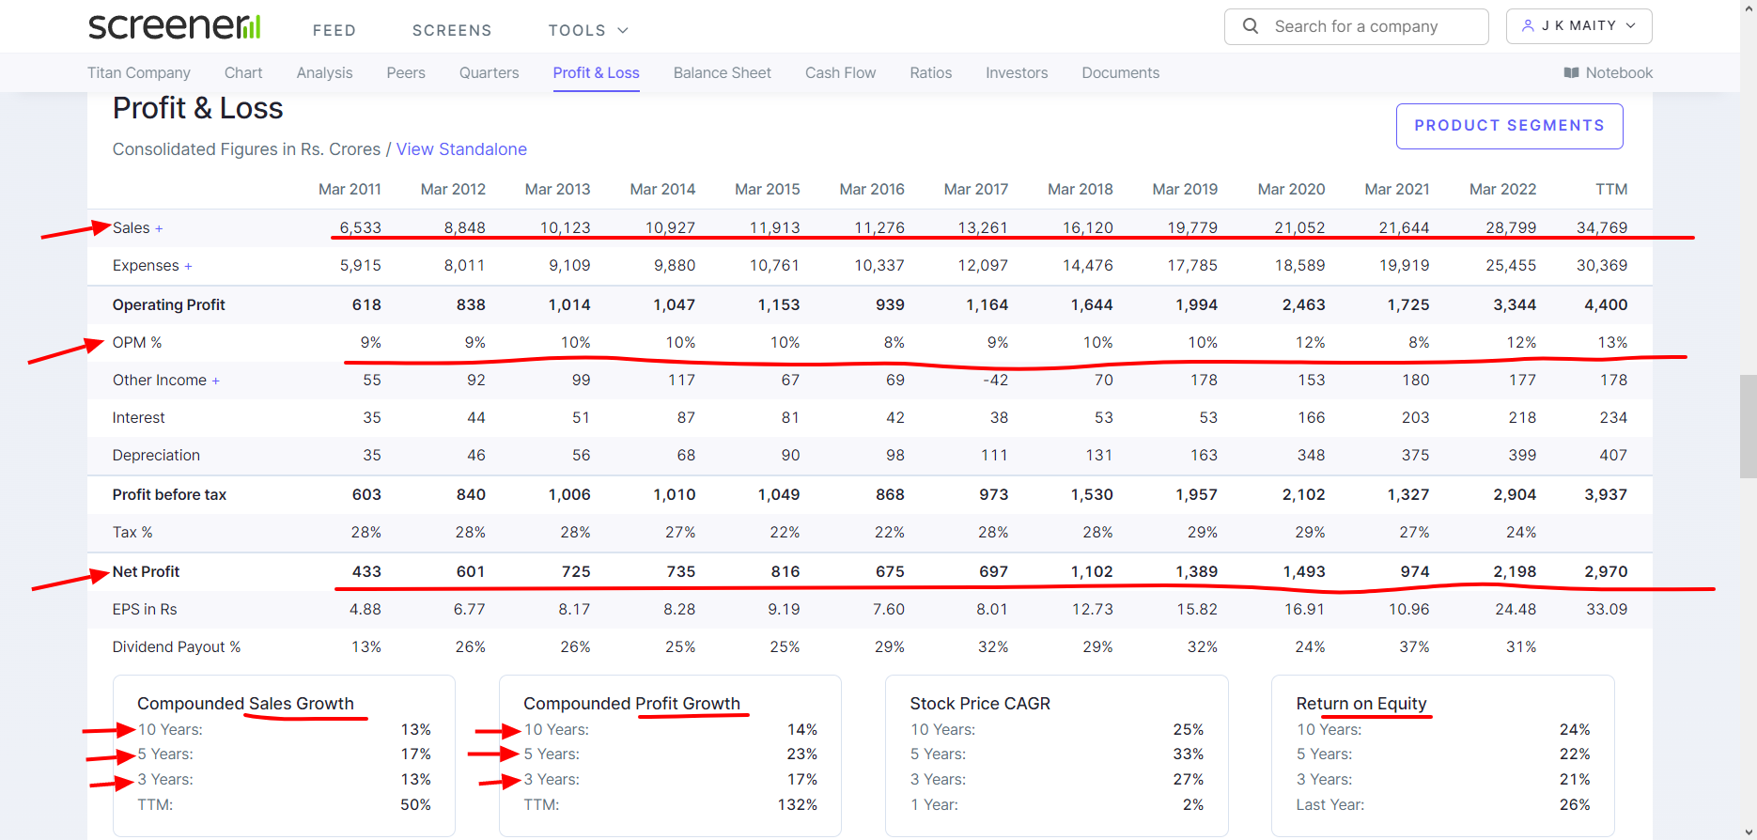Switch to the Cash Flow tab

point(840,72)
